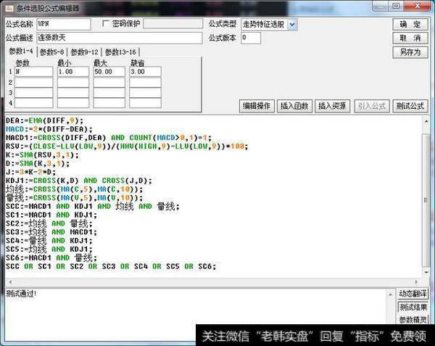This screenshot has width=435, height=346.
Task: Switch to the 参数9-12 tab
Action: pos(84,52)
